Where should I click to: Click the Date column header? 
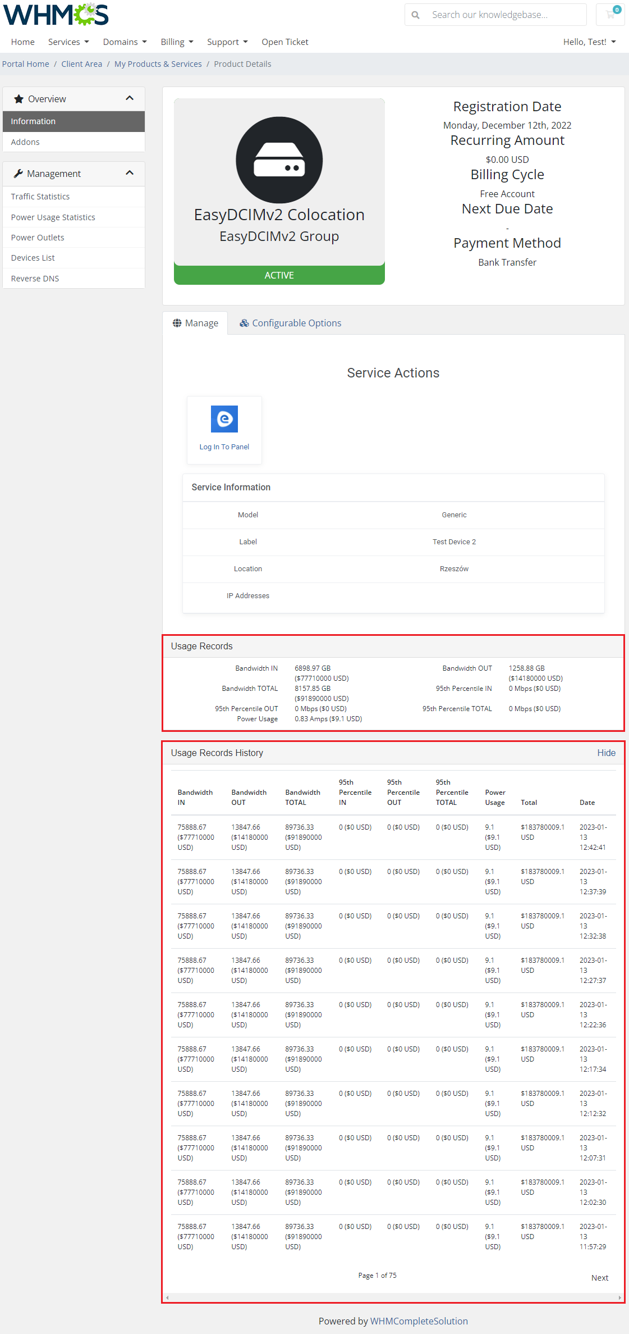(x=587, y=803)
